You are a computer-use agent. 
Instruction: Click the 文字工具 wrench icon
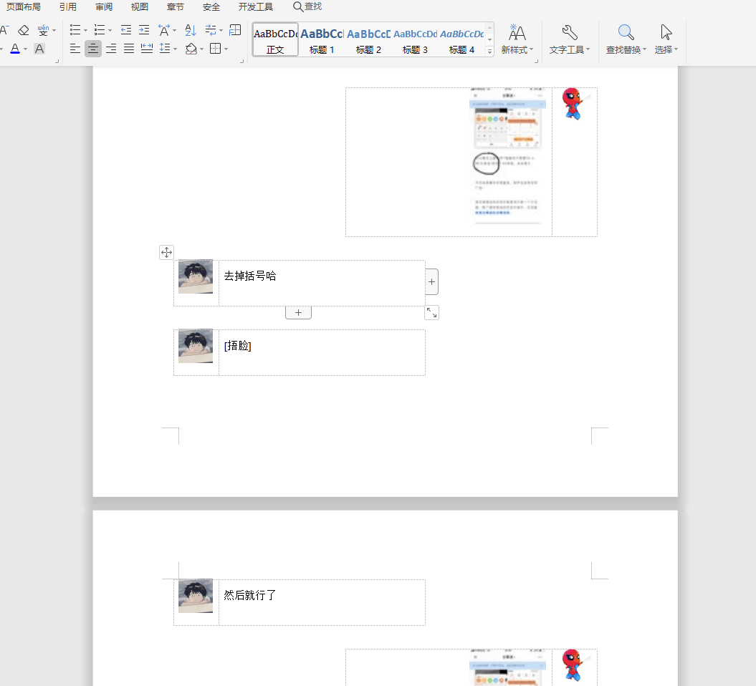click(568, 32)
